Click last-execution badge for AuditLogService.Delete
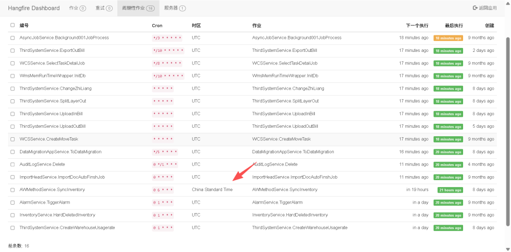The width and height of the screenshot is (511, 252). click(x=448, y=165)
